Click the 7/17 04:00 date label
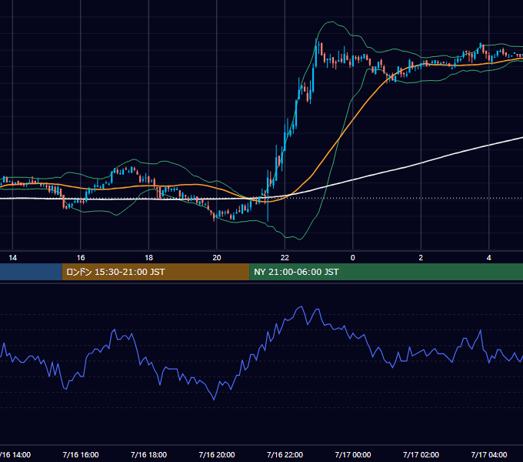The width and height of the screenshot is (523, 462). pos(489,454)
